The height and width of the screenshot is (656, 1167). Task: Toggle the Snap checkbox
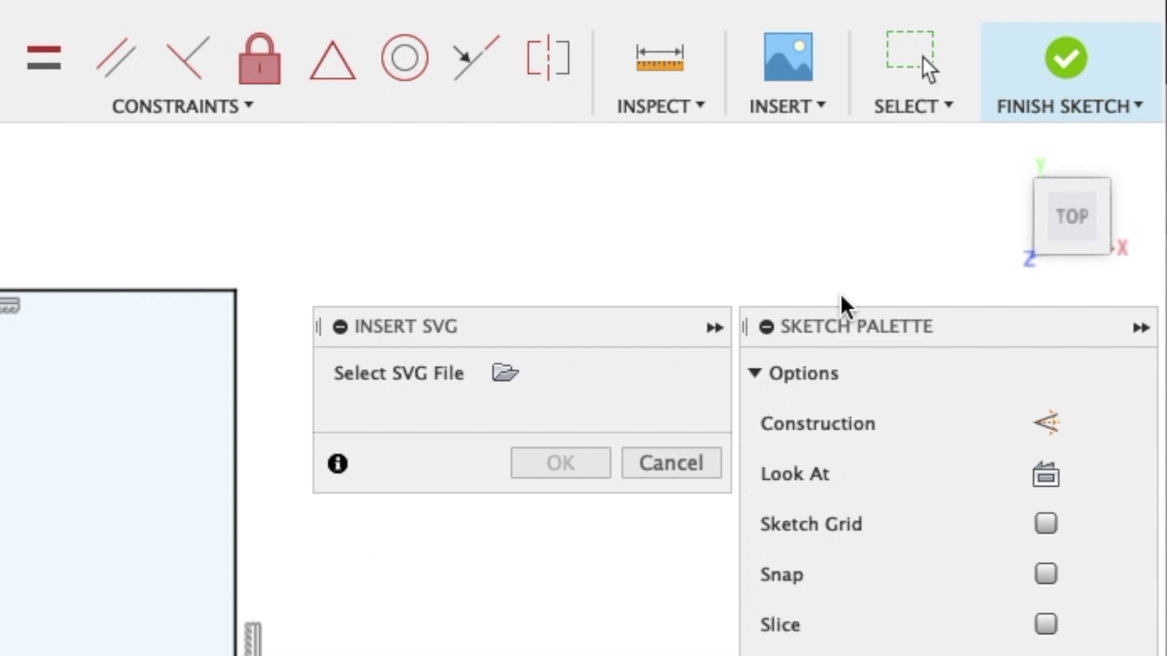tap(1045, 573)
